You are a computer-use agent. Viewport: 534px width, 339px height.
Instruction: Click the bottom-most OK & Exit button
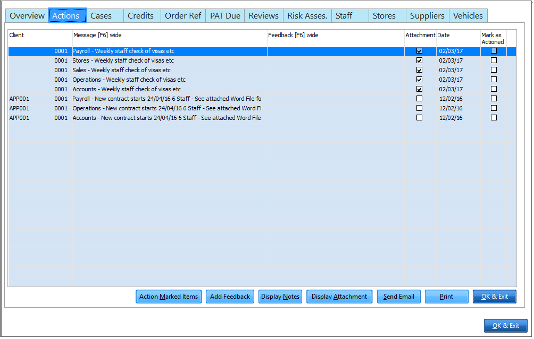506,326
